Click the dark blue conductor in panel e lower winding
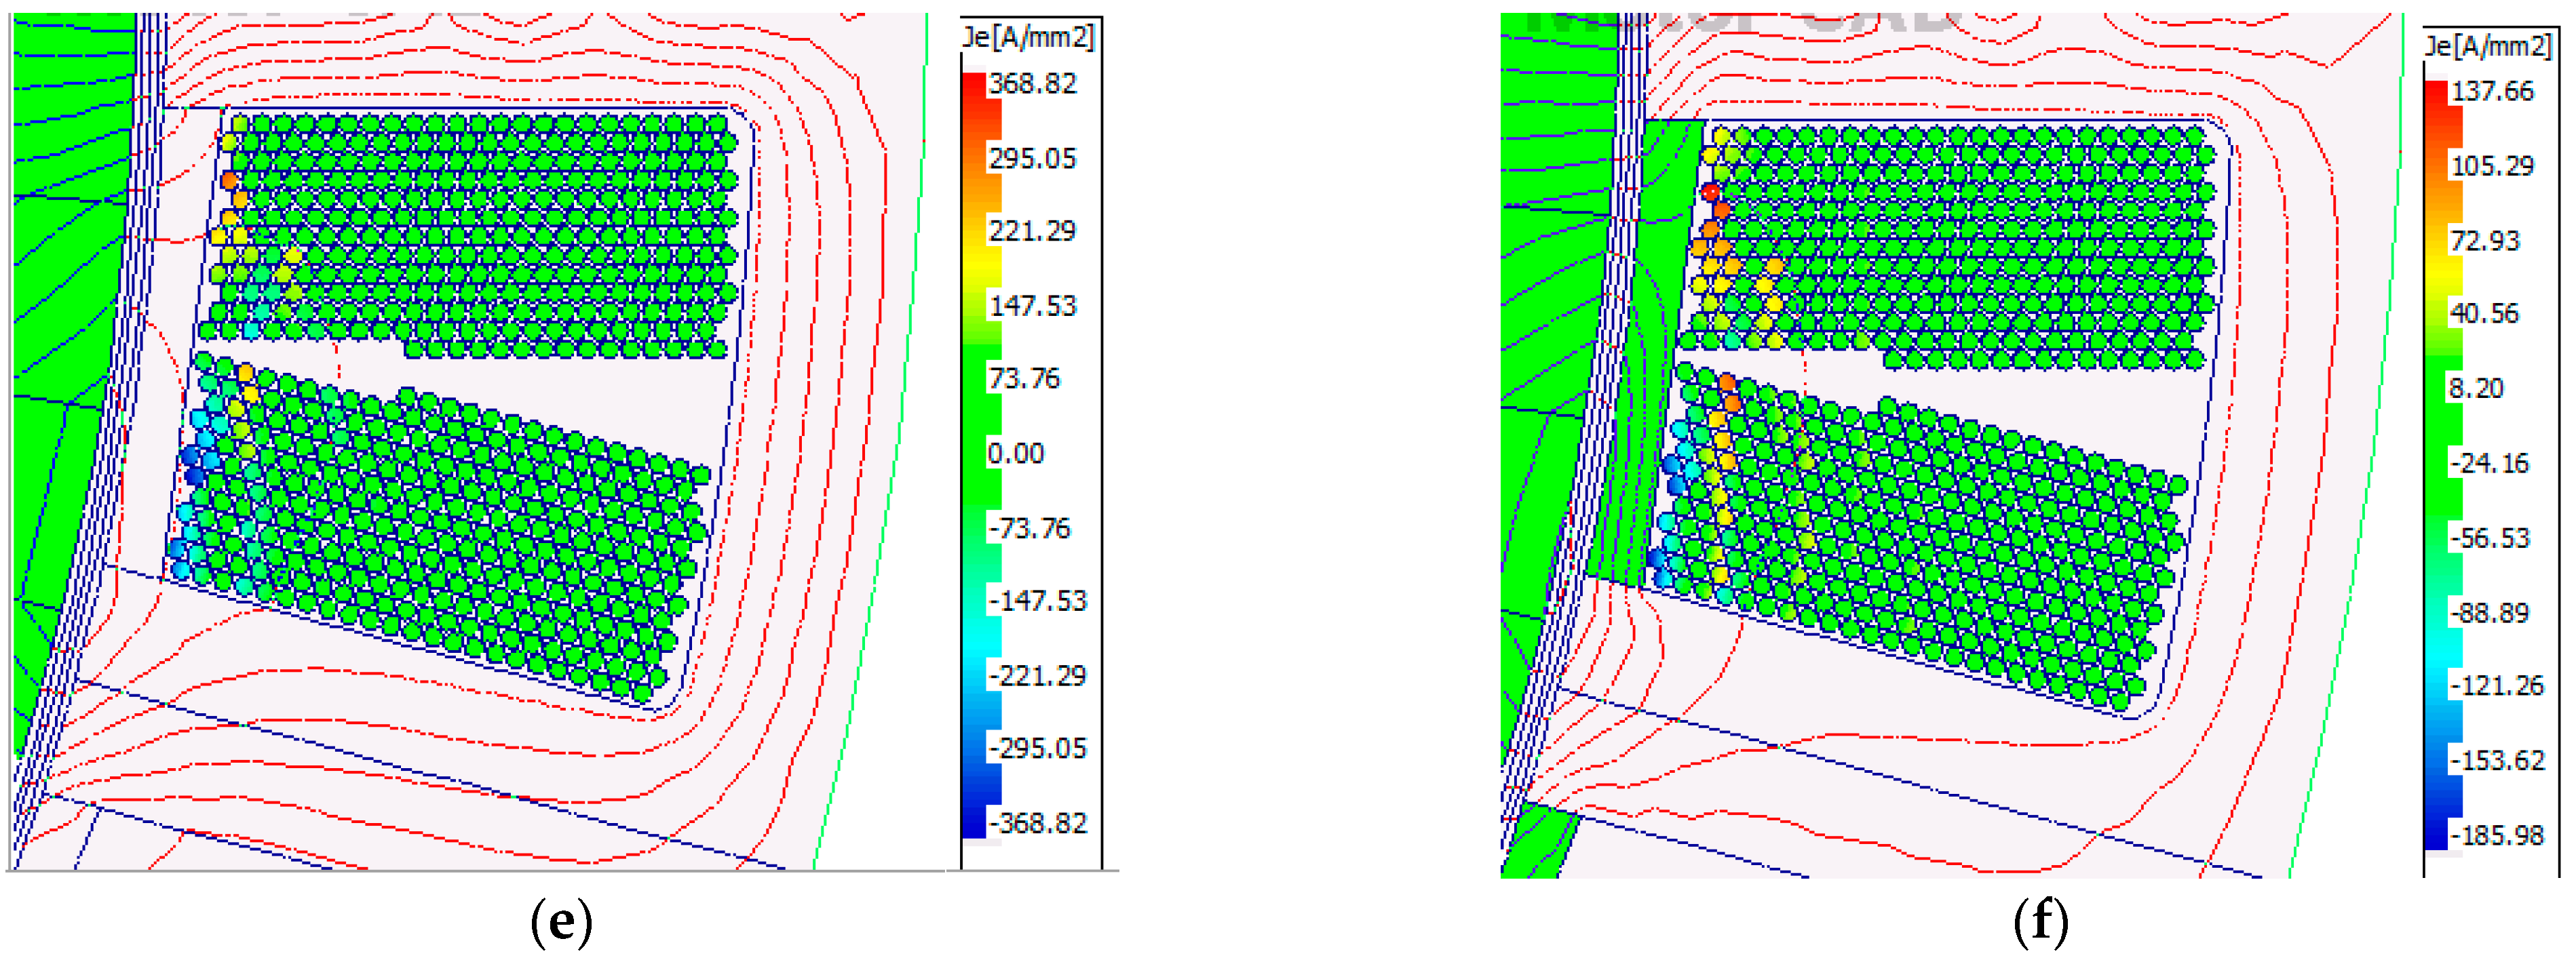Screen dimensions: 2576x960 point(195,475)
